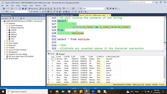Screen dimensions: 167x94
Task: Close the Session7_20221120 query tab
Action: pyautogui.click(x=110, y=15)
